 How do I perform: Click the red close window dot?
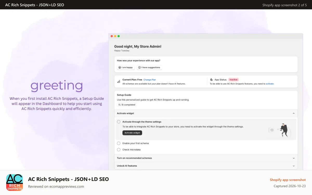point(112,36)
